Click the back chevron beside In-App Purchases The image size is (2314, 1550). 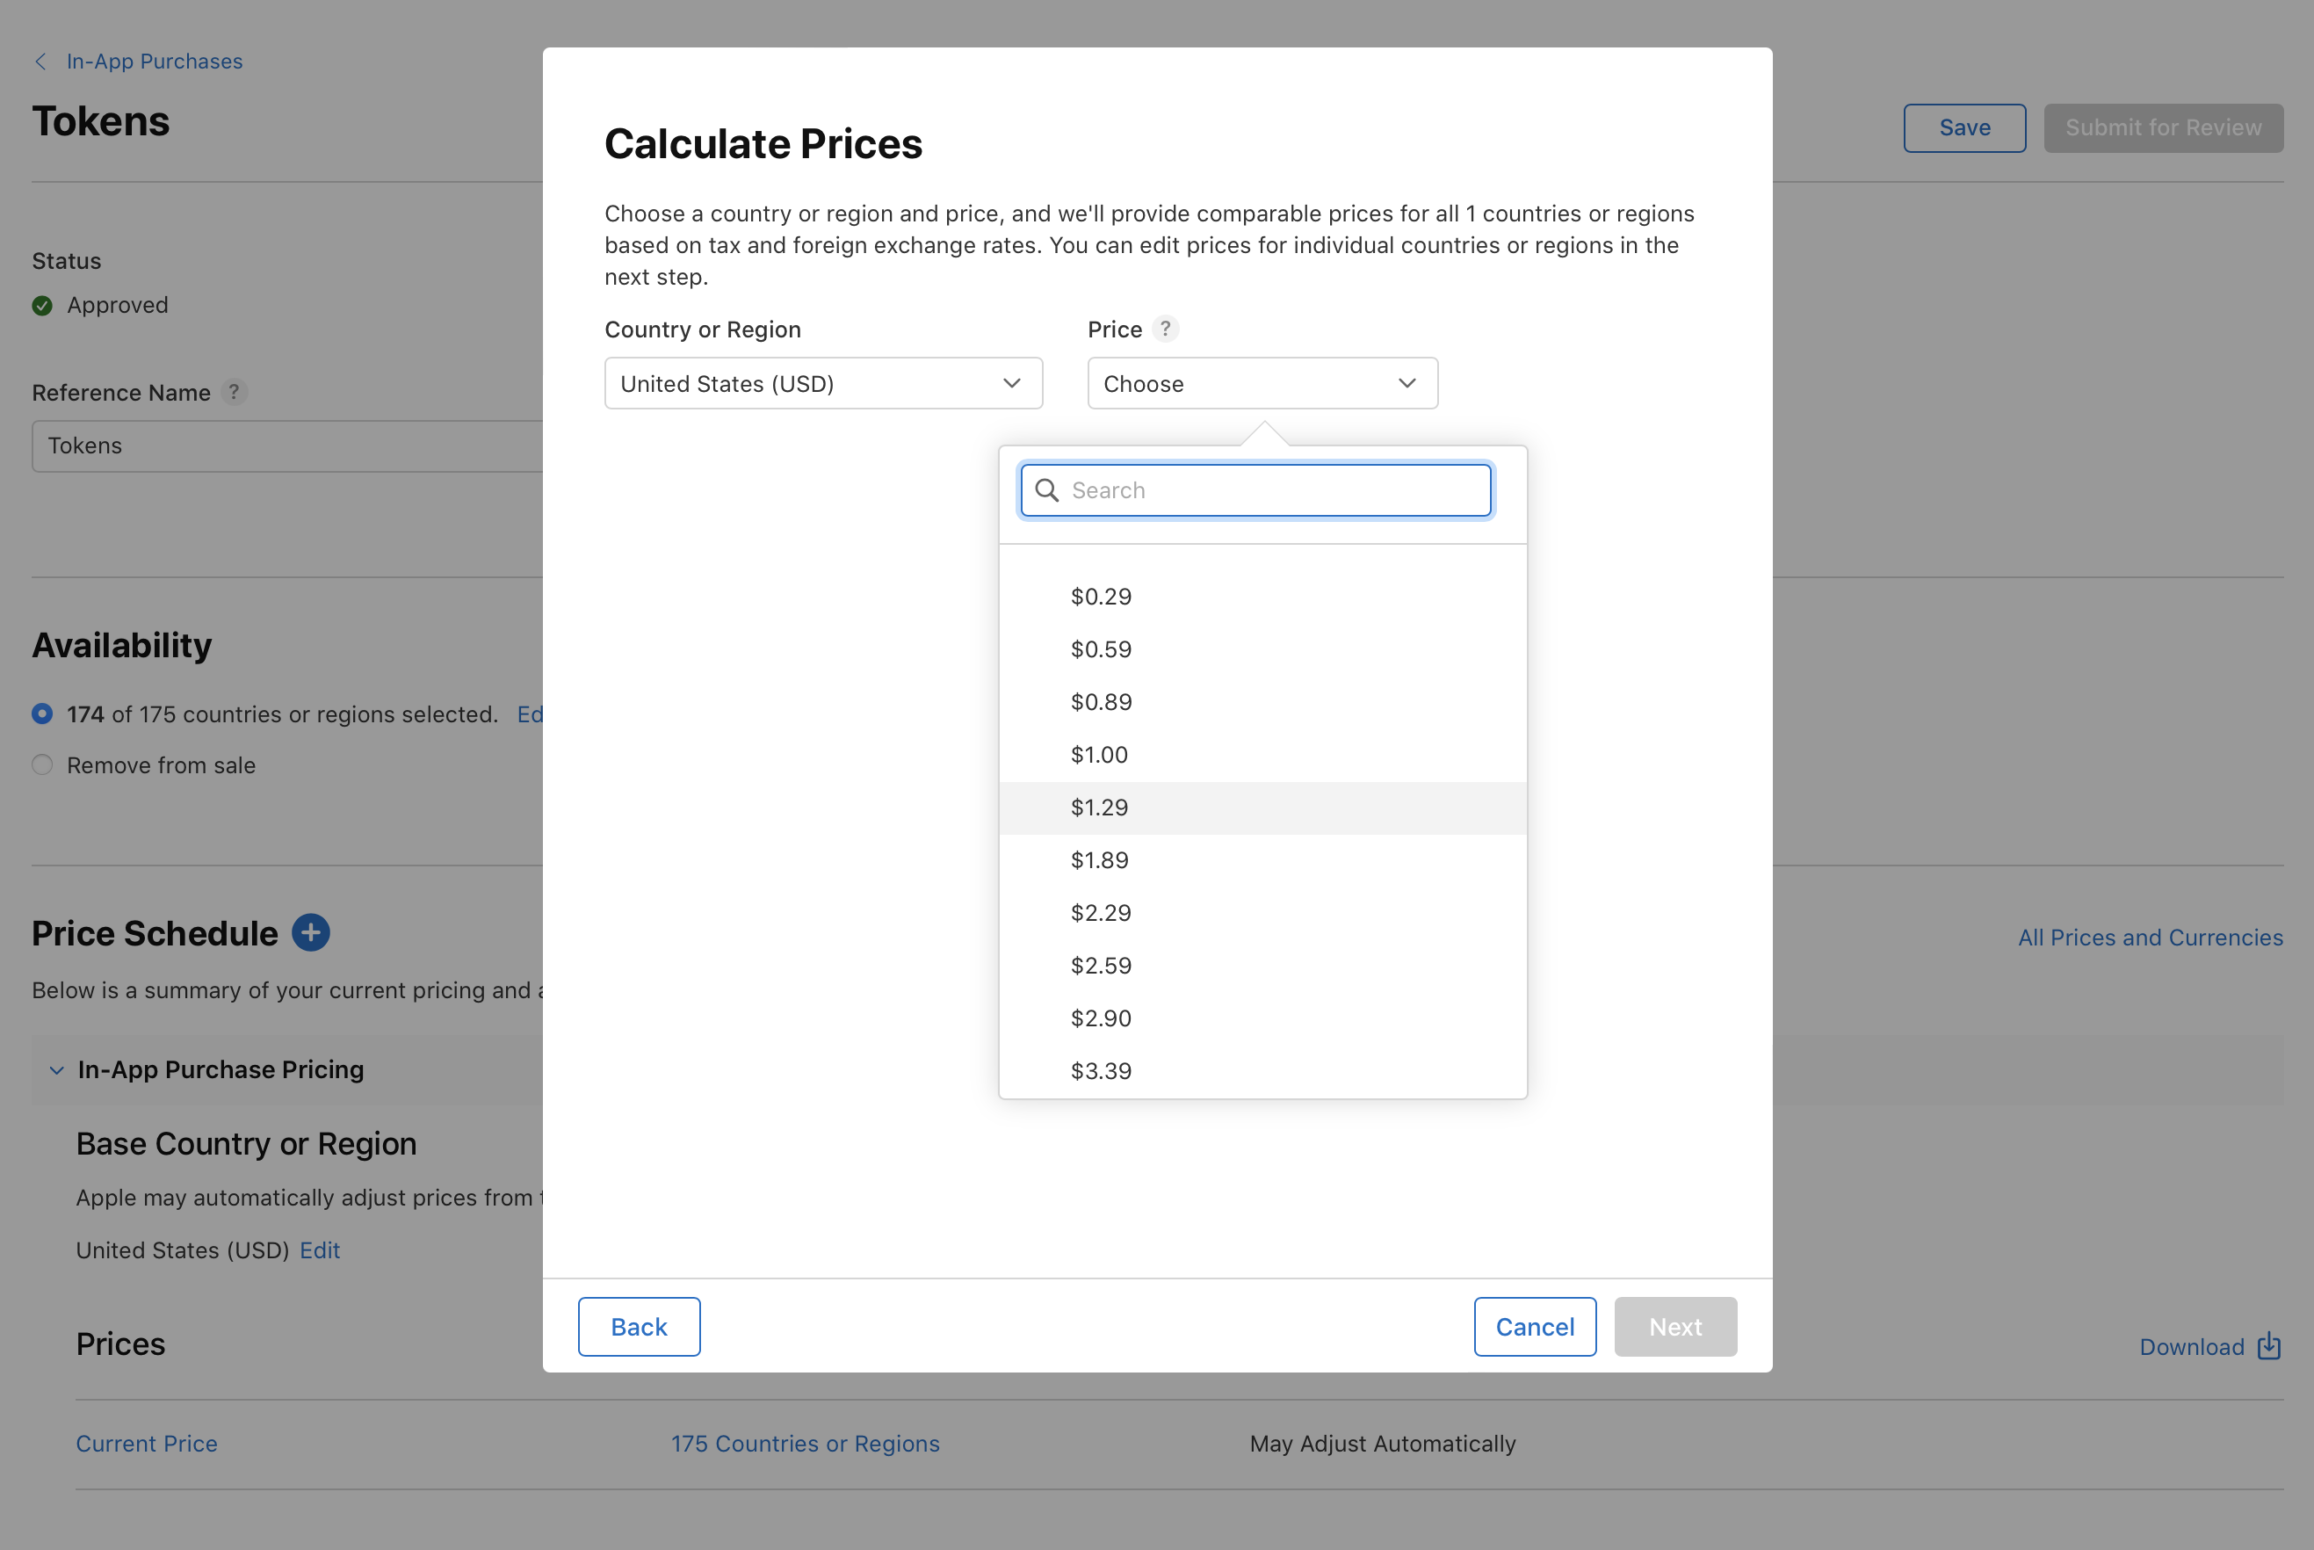point(40,62)
